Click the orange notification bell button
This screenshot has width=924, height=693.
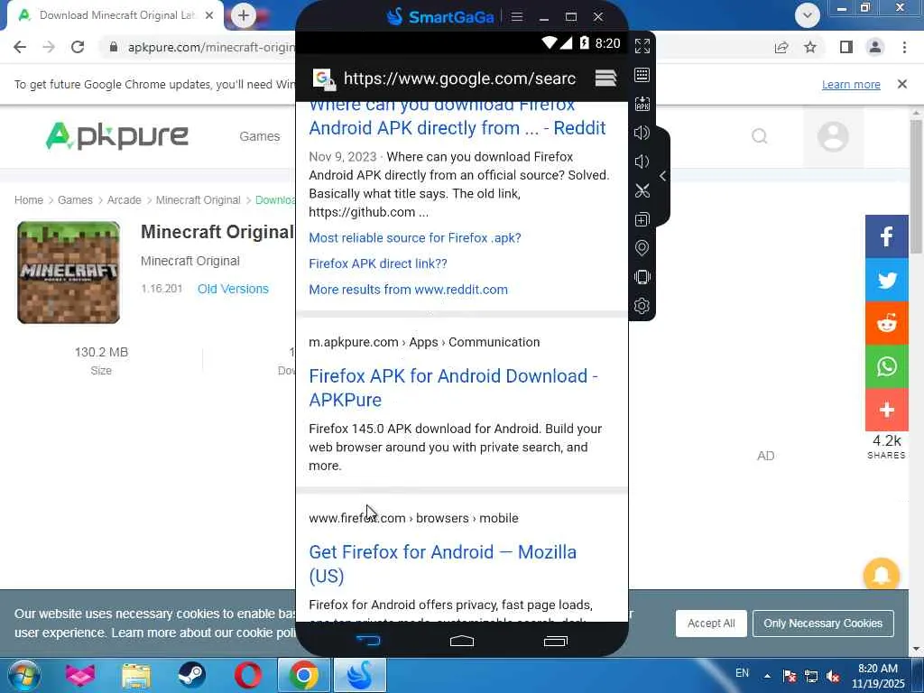point(881,575)
